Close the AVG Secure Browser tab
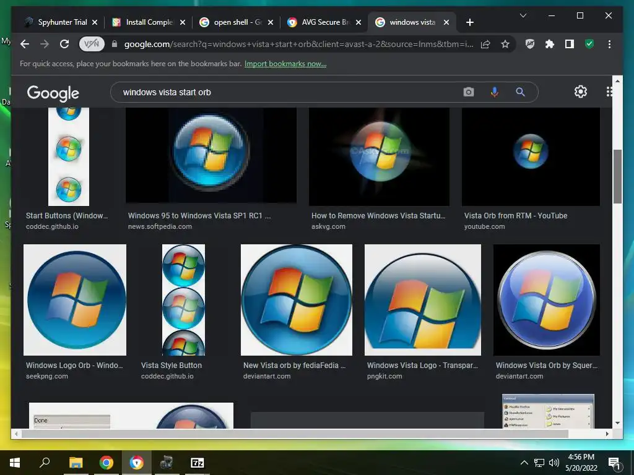The height and width of the screenshot is (475, 634). [358, 23]
